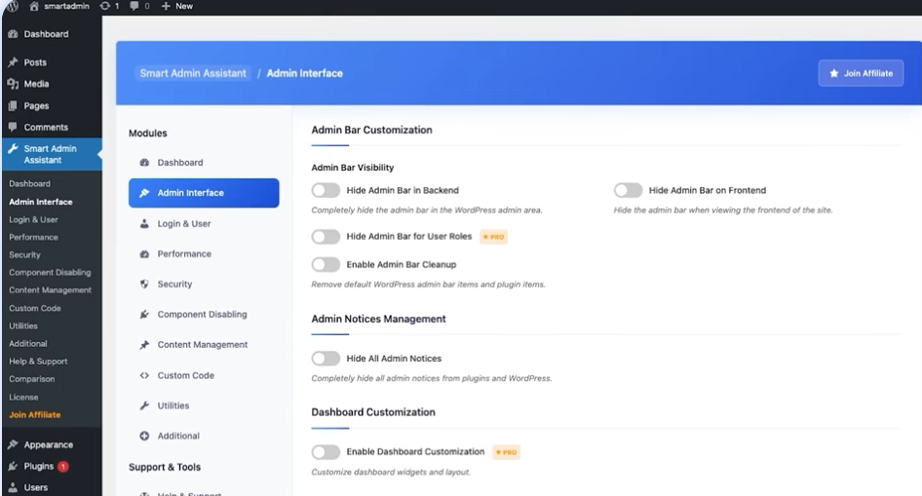922x496 pixels.
Task: Open Content Management submenu item
Action: pyautogui.click(x=50, y=290)
